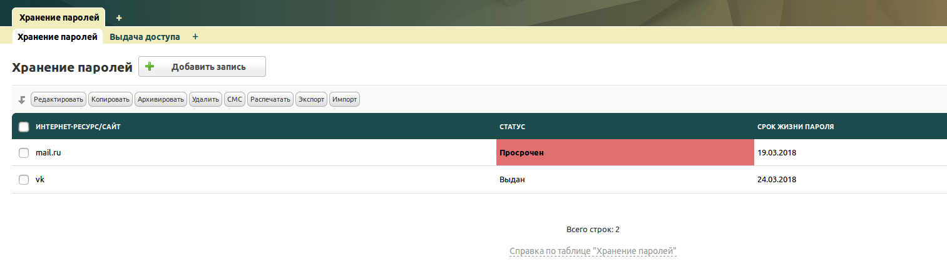Switch to the Выдача доступа tab
The image size is (947, 264).
click(145, 37)
